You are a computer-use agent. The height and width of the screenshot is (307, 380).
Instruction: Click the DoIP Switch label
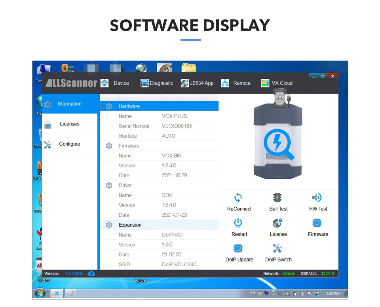point(278,260)
